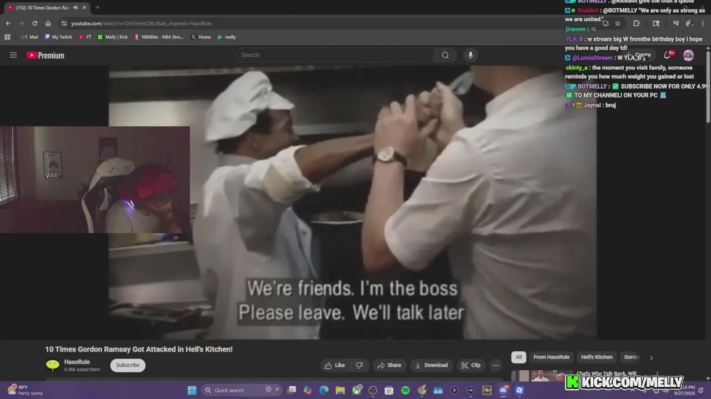Open the HasoRule channel avatar
Viewport: 711px width, 399px height.
point(53,365)
